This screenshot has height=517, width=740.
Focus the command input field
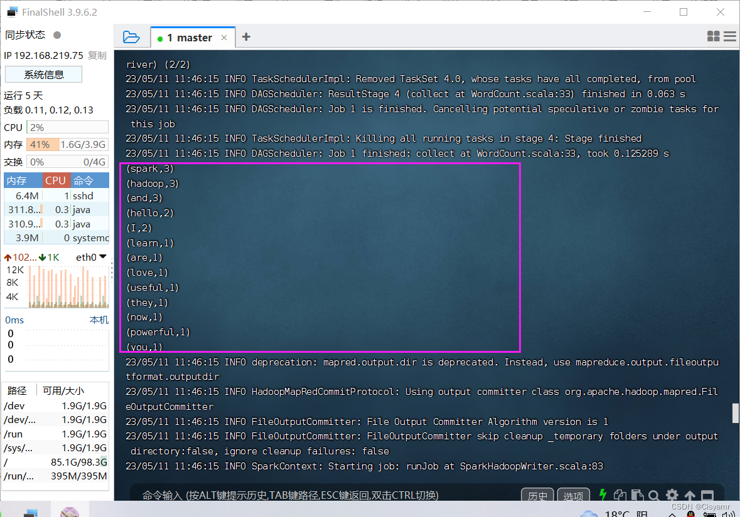click(326, 495)
